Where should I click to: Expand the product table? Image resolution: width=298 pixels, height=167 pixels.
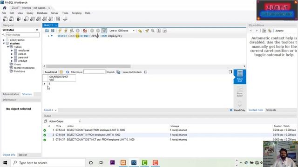tap(12, 61)
